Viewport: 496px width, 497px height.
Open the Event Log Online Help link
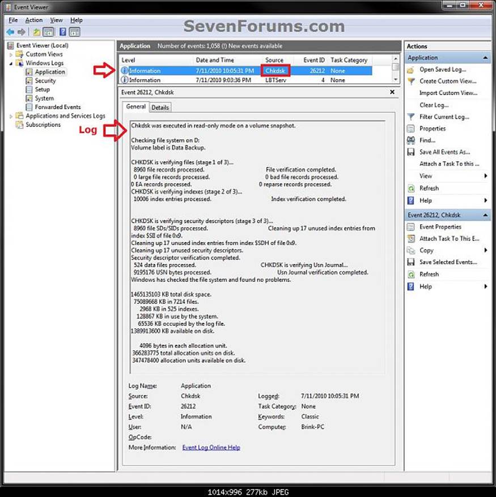pos(211,447)
